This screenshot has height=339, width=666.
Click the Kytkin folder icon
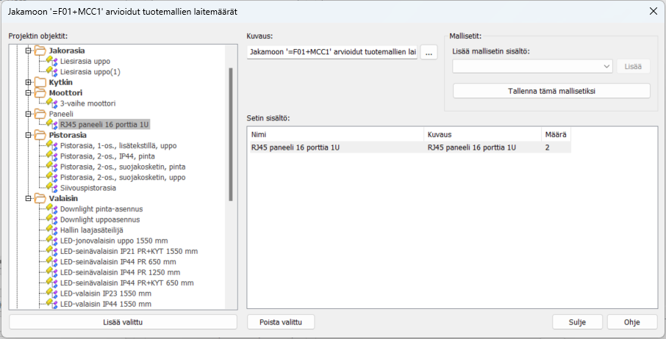(40, 82)
